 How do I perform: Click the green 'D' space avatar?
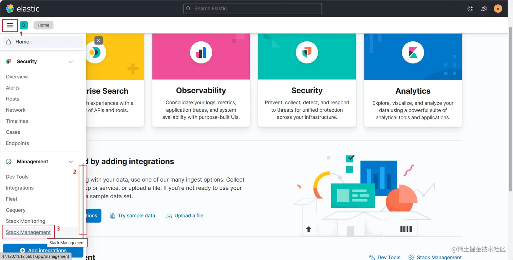coord(24,25)
